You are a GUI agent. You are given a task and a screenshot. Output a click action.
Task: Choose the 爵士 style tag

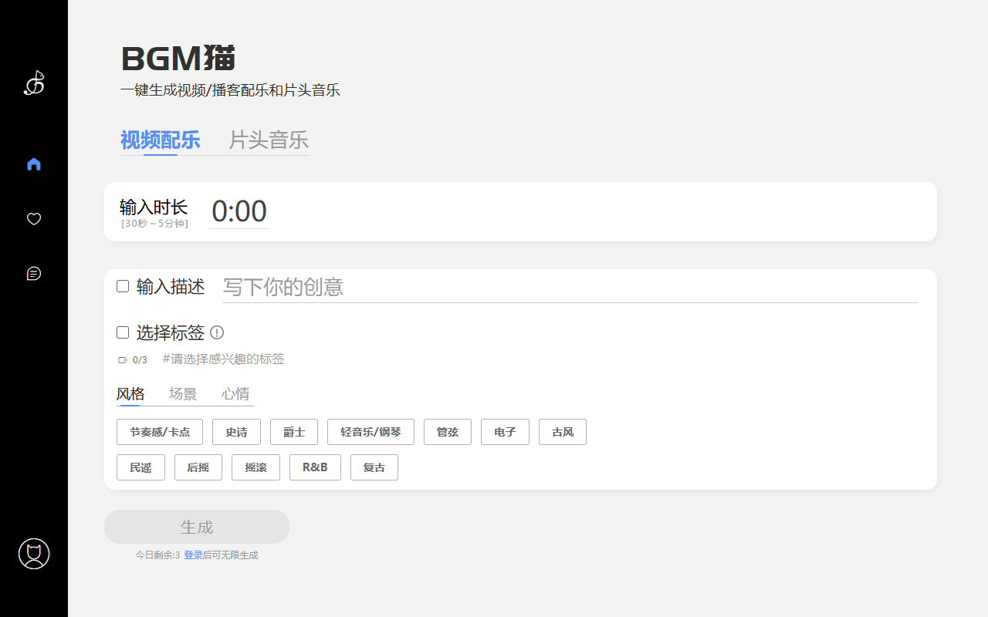294,432
